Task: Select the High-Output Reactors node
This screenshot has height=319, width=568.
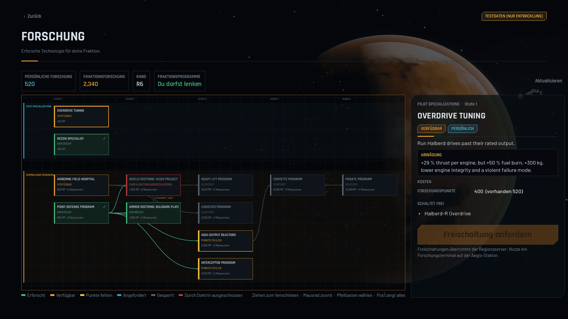Action: 225,241
